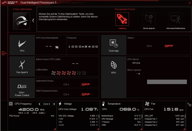
Task: Open the Turbo App panel
Action: [x=114, y=45]
